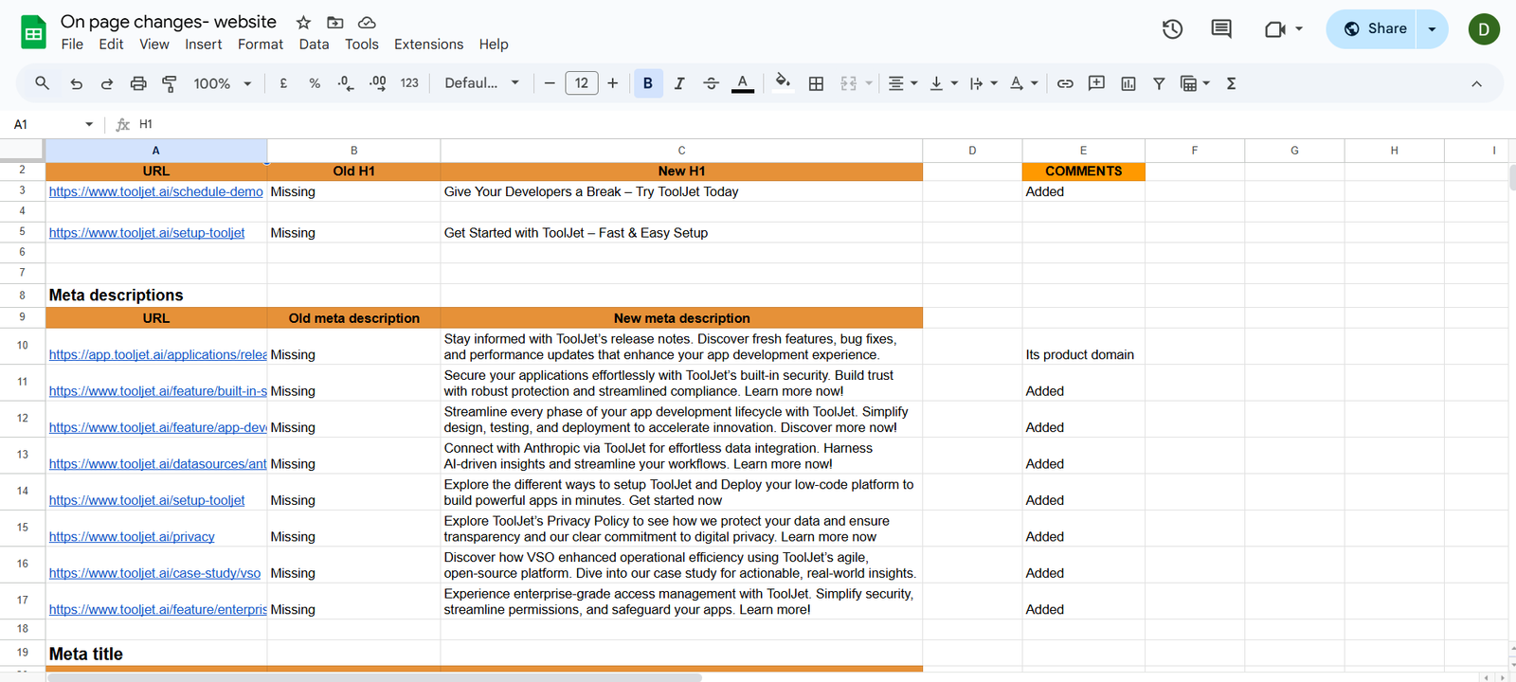Click the font size input field
This screenshot has height=682, width=1516.
point(581,83)
